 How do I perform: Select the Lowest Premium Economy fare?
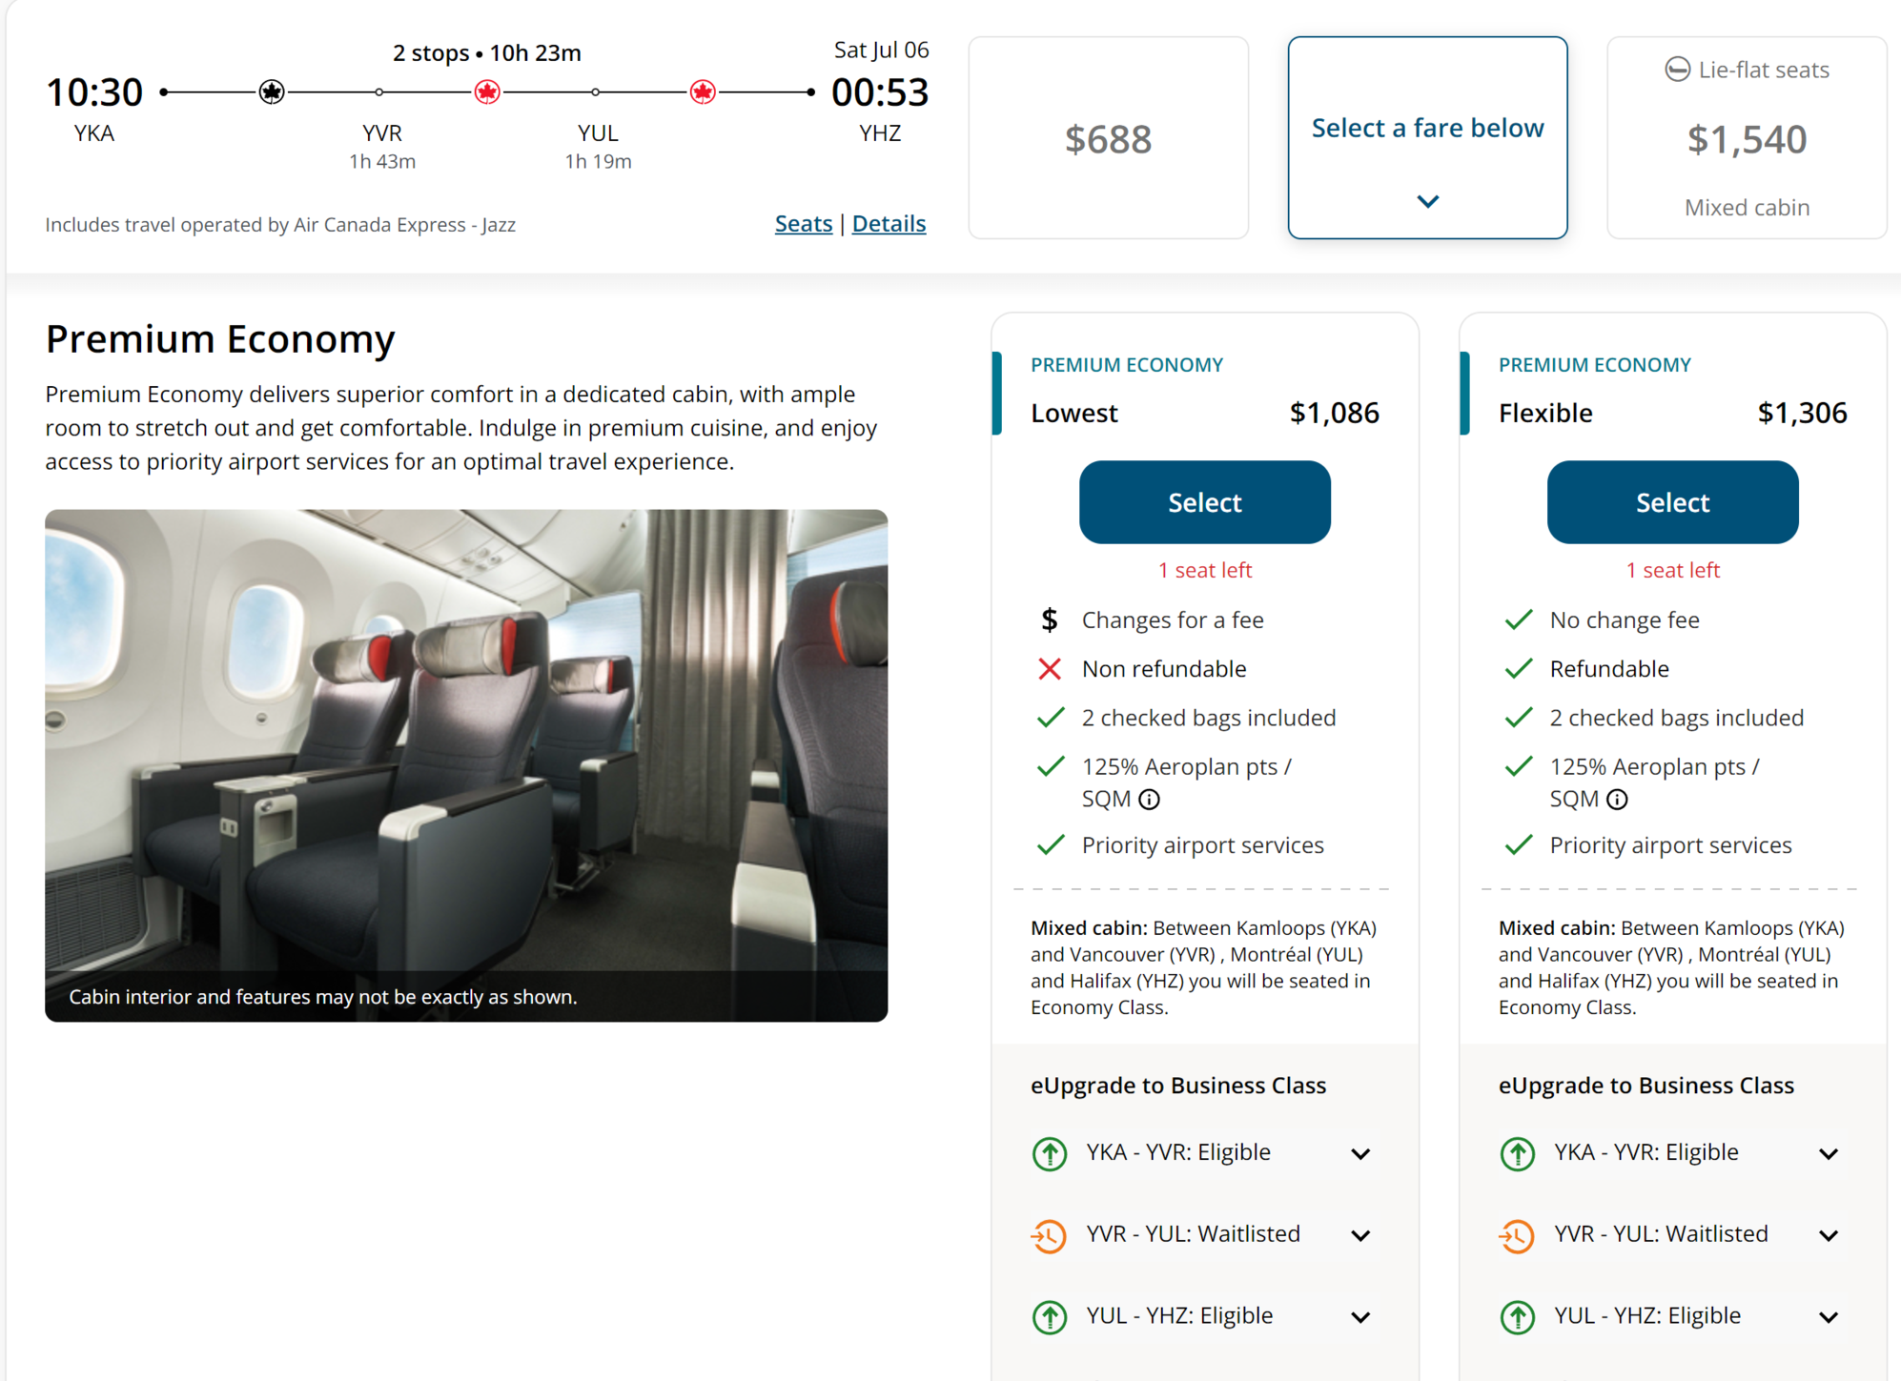pos(1204,502)
